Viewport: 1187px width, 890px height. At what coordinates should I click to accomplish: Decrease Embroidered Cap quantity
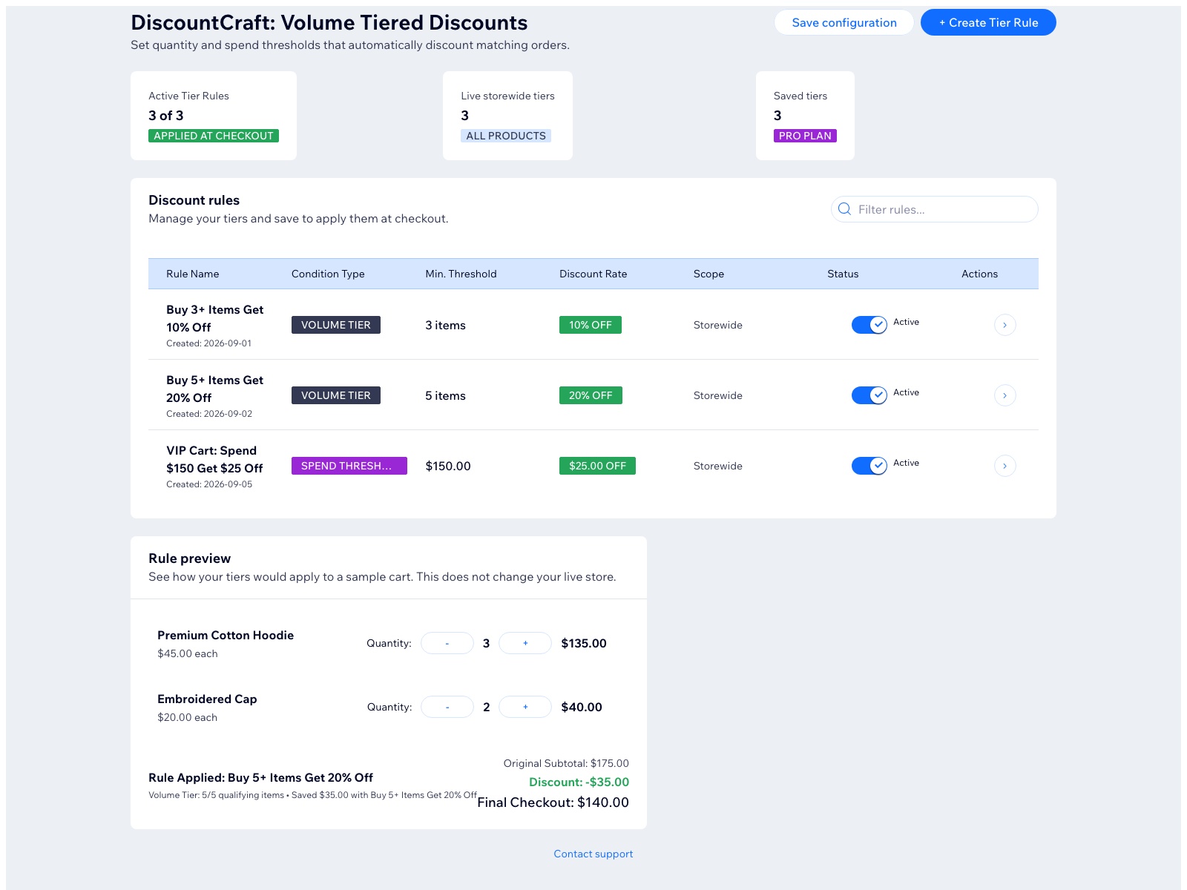(447, 707)
